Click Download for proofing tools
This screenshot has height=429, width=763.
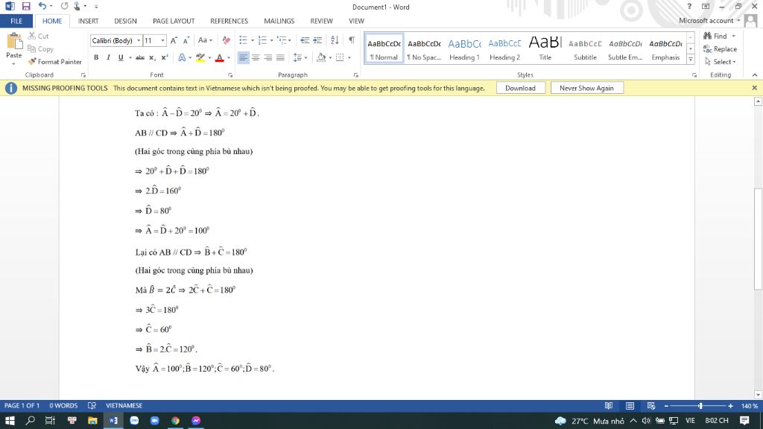click(520, 88)
